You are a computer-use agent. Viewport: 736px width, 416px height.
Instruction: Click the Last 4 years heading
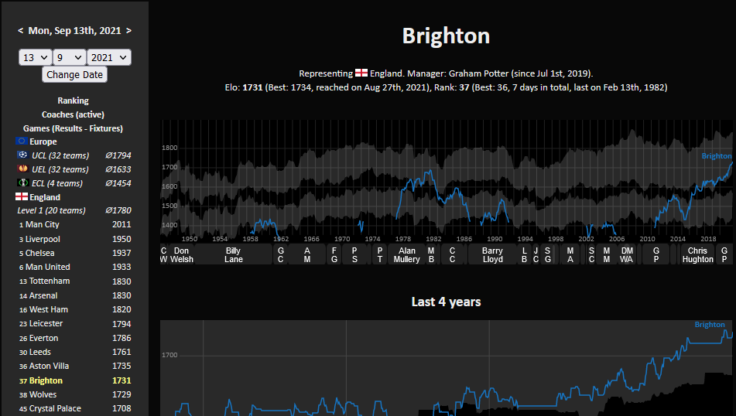(x=446, y=302)
